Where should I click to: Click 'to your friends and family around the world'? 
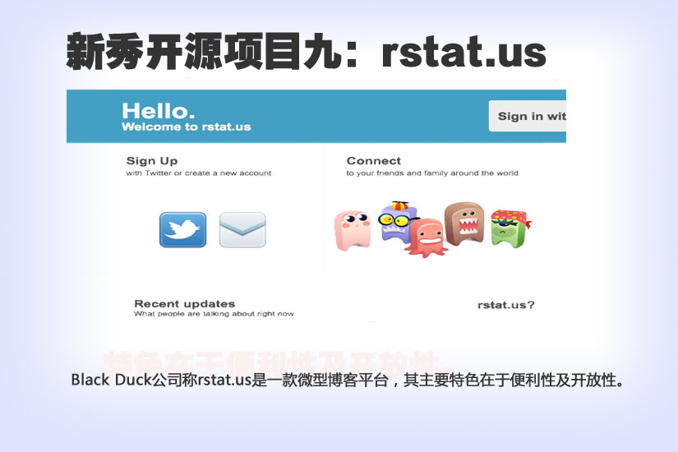click(x=432, y=173)
